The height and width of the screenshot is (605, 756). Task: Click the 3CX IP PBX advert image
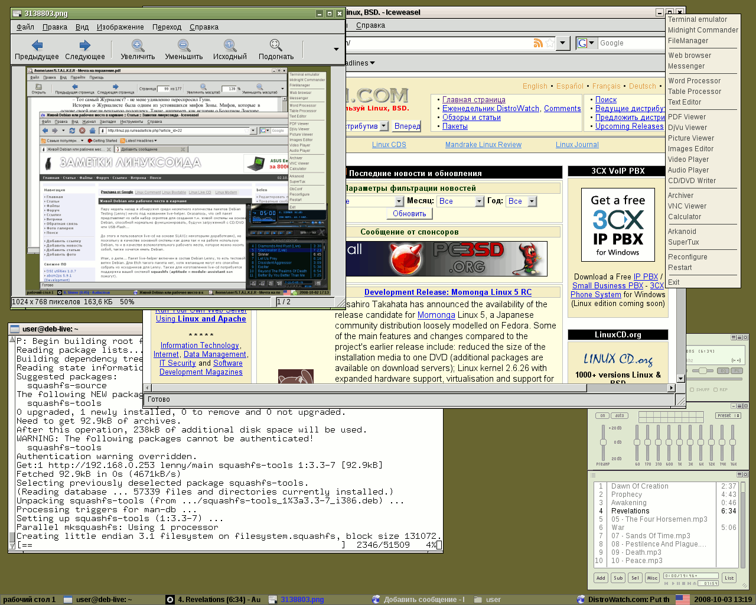(x=618, y=225)
